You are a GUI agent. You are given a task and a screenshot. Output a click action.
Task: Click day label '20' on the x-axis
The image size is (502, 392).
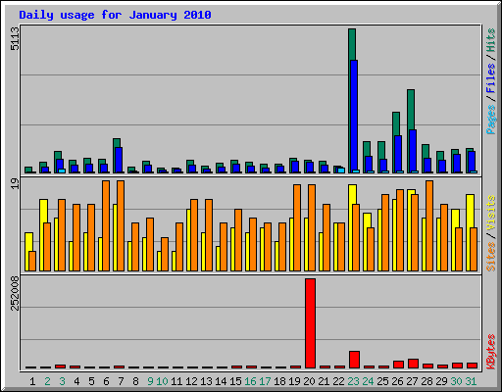tap(309, 381)
